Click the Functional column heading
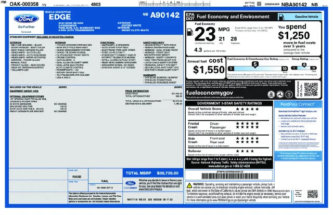333x215 pixels. point(107,43)
